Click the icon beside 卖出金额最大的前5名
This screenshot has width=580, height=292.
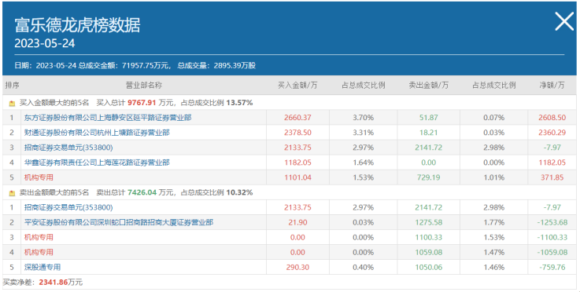13,193
